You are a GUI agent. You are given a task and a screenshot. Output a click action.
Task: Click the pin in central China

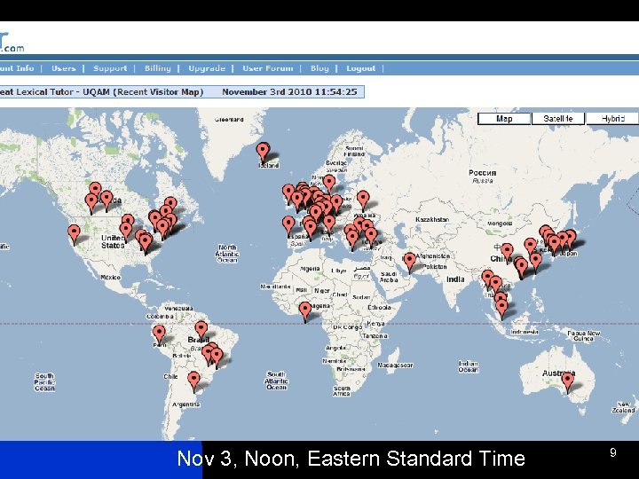click(507, 254)
